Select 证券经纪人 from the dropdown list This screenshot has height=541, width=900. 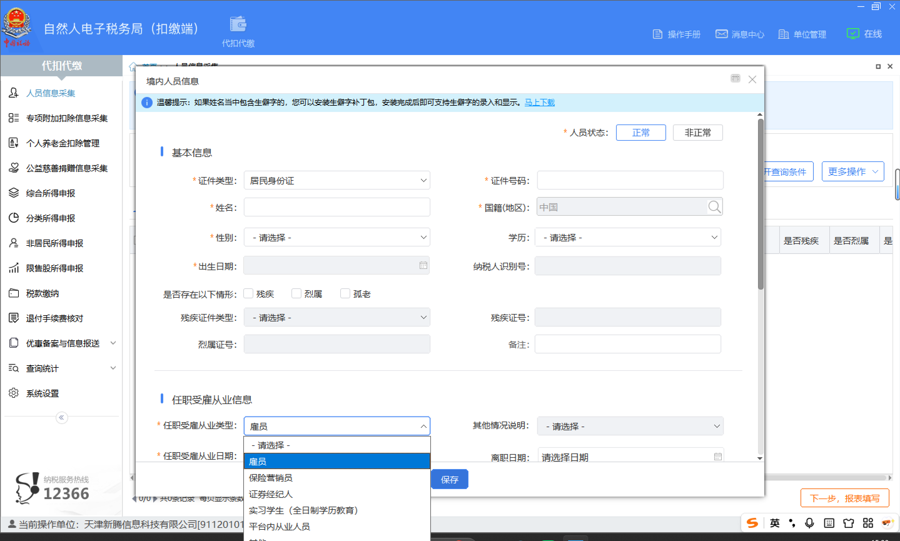(337, 494)
